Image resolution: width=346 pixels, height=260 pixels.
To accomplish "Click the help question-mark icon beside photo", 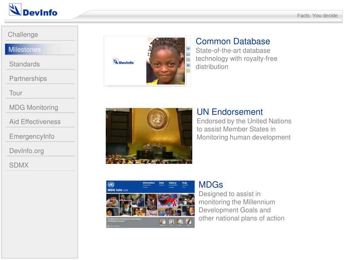I will [188, 65].
